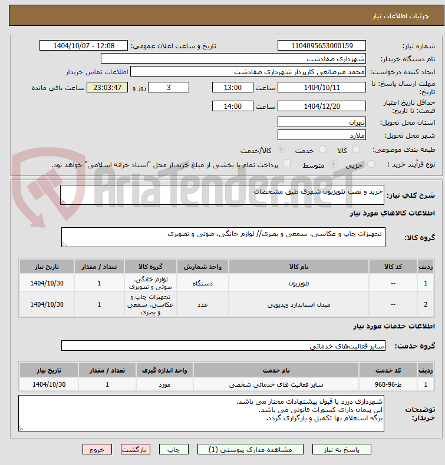Click the چاپ print button
Viewport: 445px width, 465px height.
[x=174, y=449]
